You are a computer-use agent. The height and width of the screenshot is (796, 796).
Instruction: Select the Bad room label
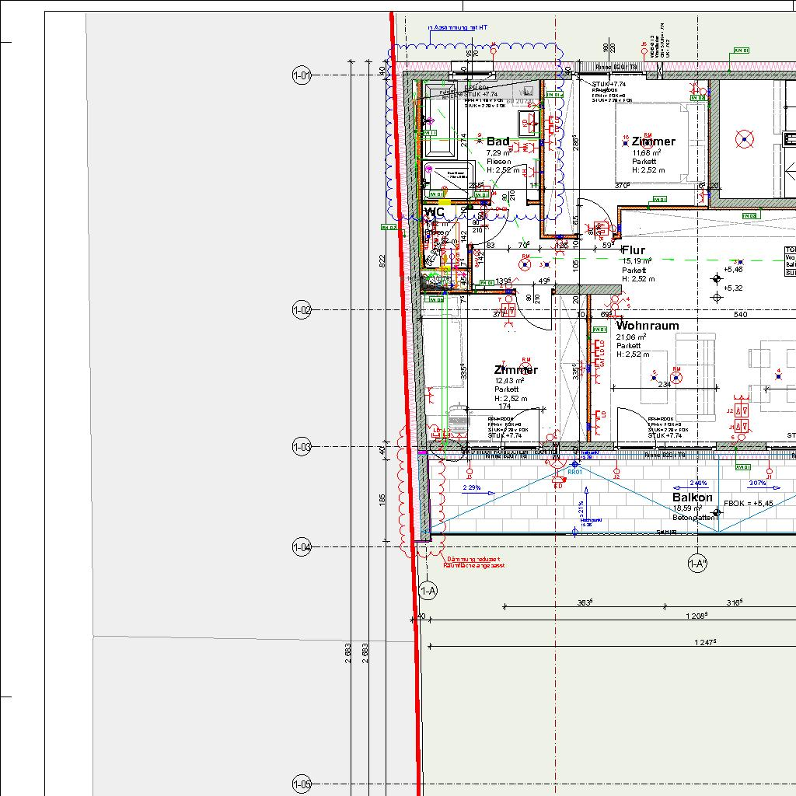tap(498, 141)
